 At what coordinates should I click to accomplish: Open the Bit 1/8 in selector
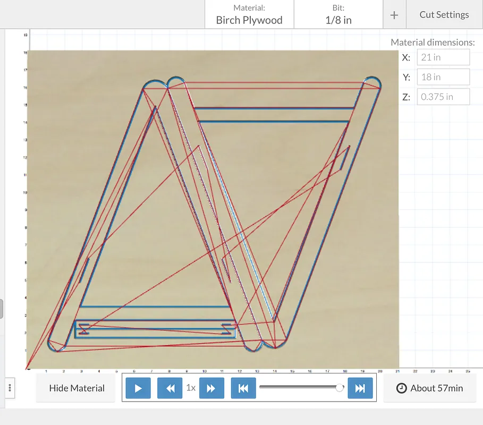click(338, 15)
